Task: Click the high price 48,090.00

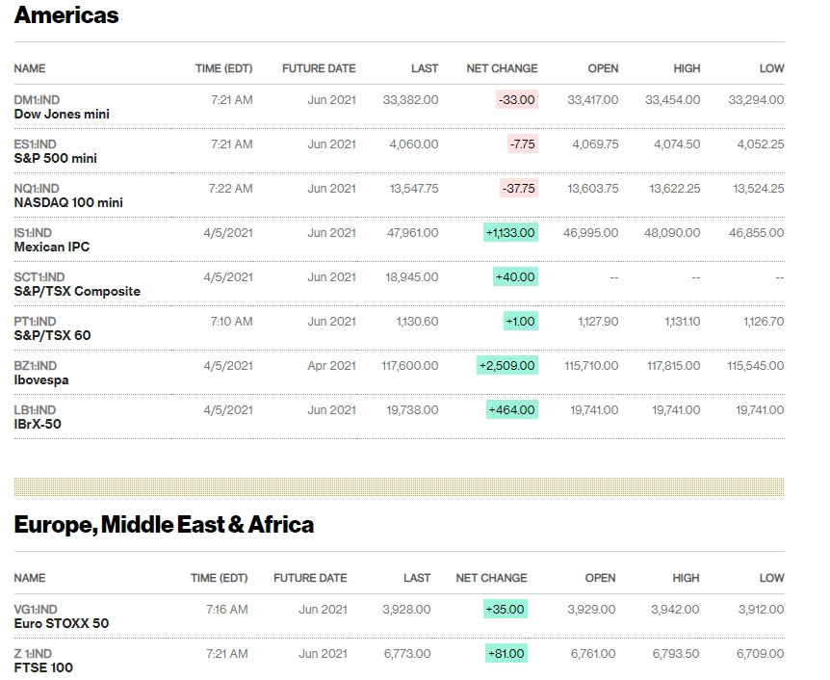Action: click(672, 233)
